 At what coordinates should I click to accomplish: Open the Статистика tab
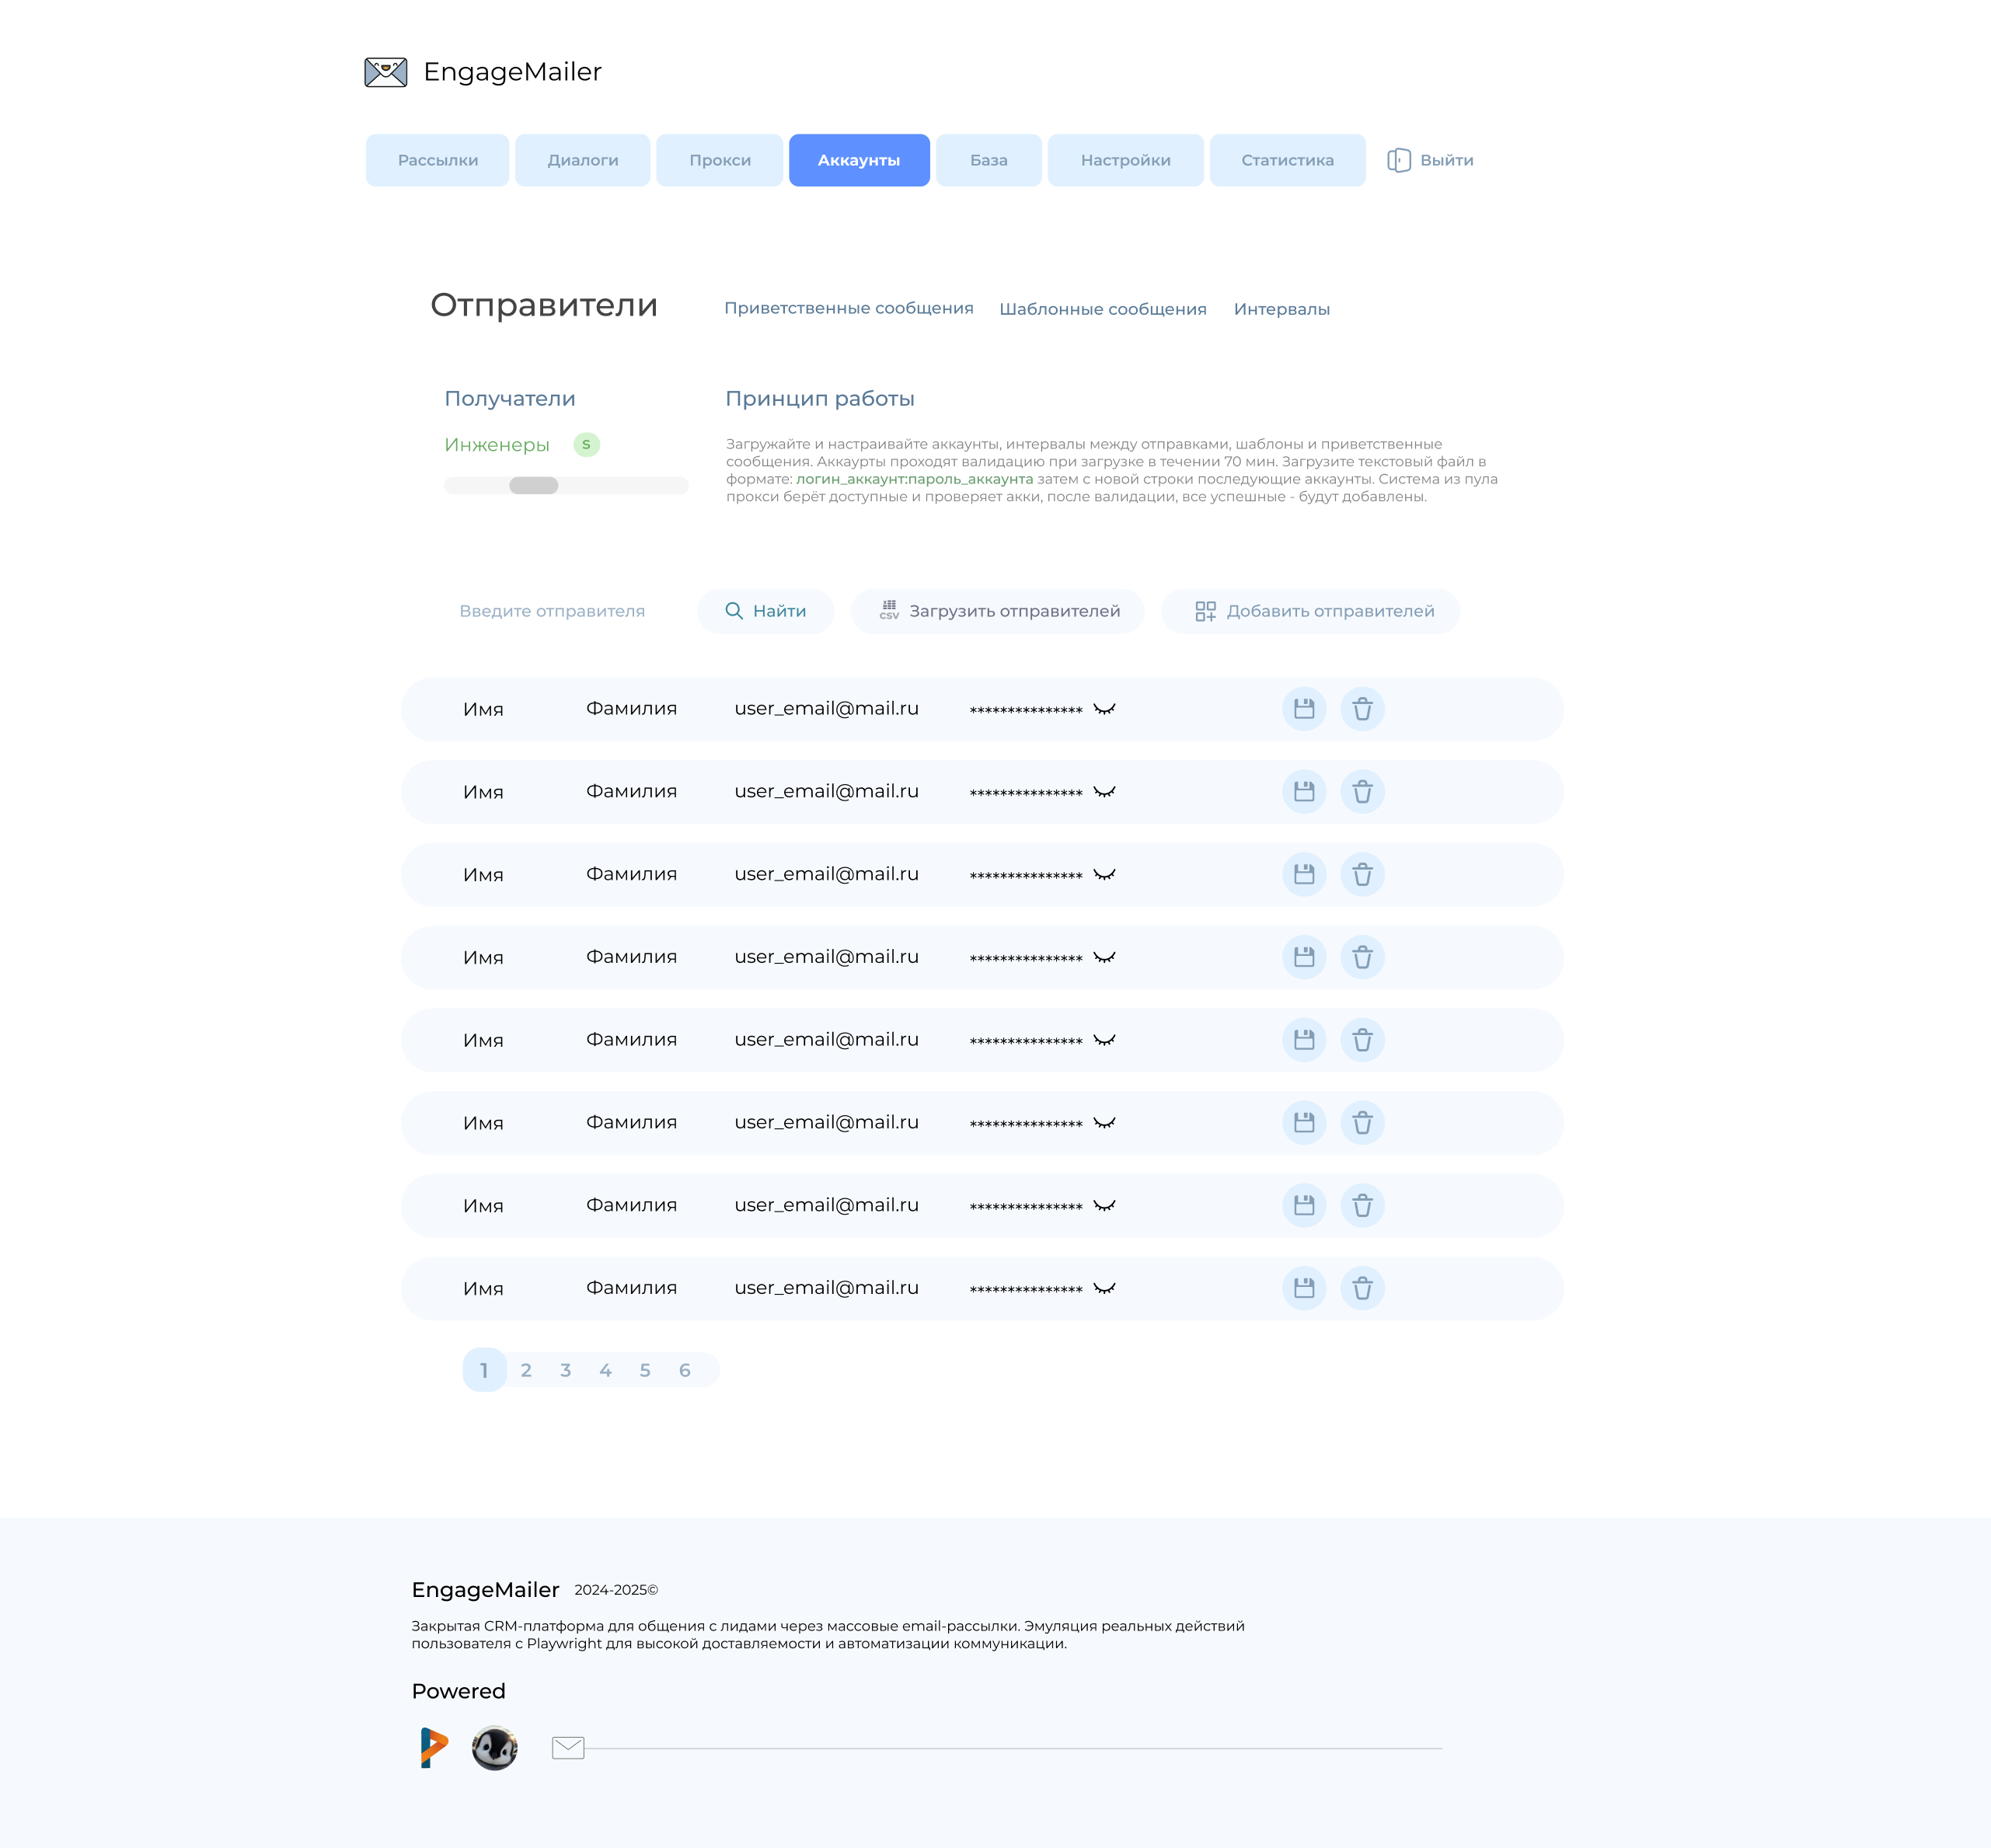pos(1288,160)
